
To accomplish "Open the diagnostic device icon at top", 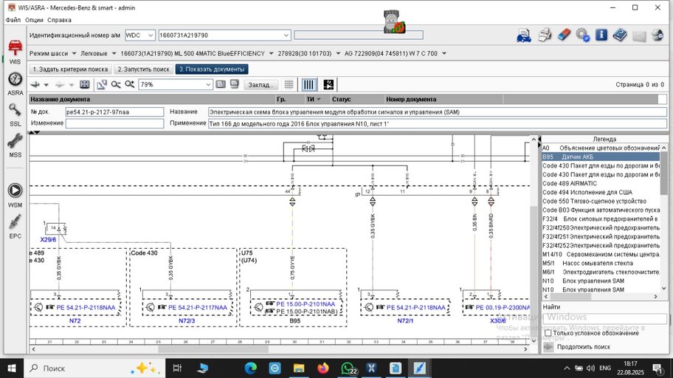I will [x=394, y=22].
